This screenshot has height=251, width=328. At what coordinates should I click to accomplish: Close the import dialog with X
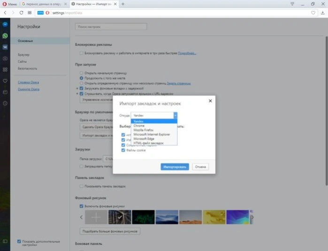(x=210, y=101)
